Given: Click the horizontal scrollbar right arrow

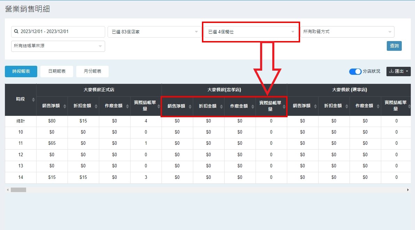Looking at the screenshot, I should (408, 190).
